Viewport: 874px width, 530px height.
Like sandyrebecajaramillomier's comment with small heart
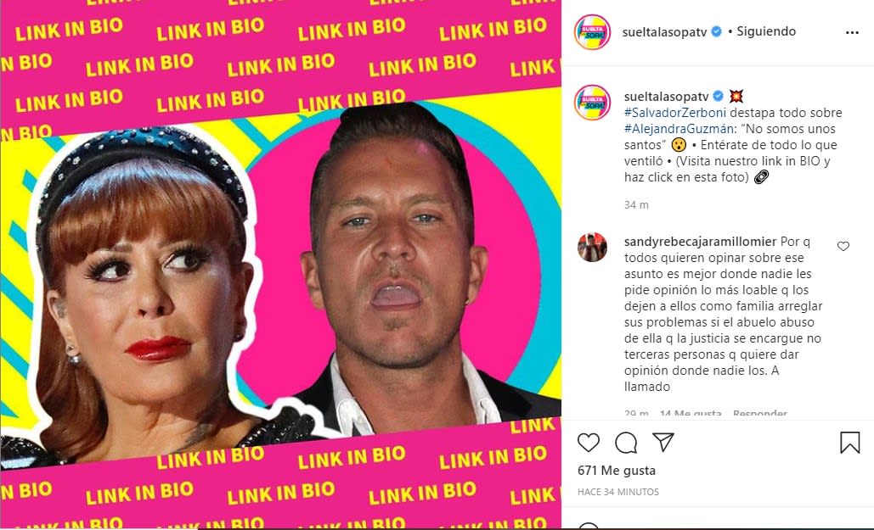point(843,246)
